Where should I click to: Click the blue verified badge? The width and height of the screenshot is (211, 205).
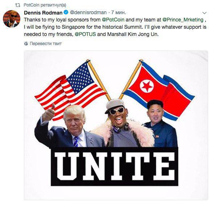tap(66, 12)
